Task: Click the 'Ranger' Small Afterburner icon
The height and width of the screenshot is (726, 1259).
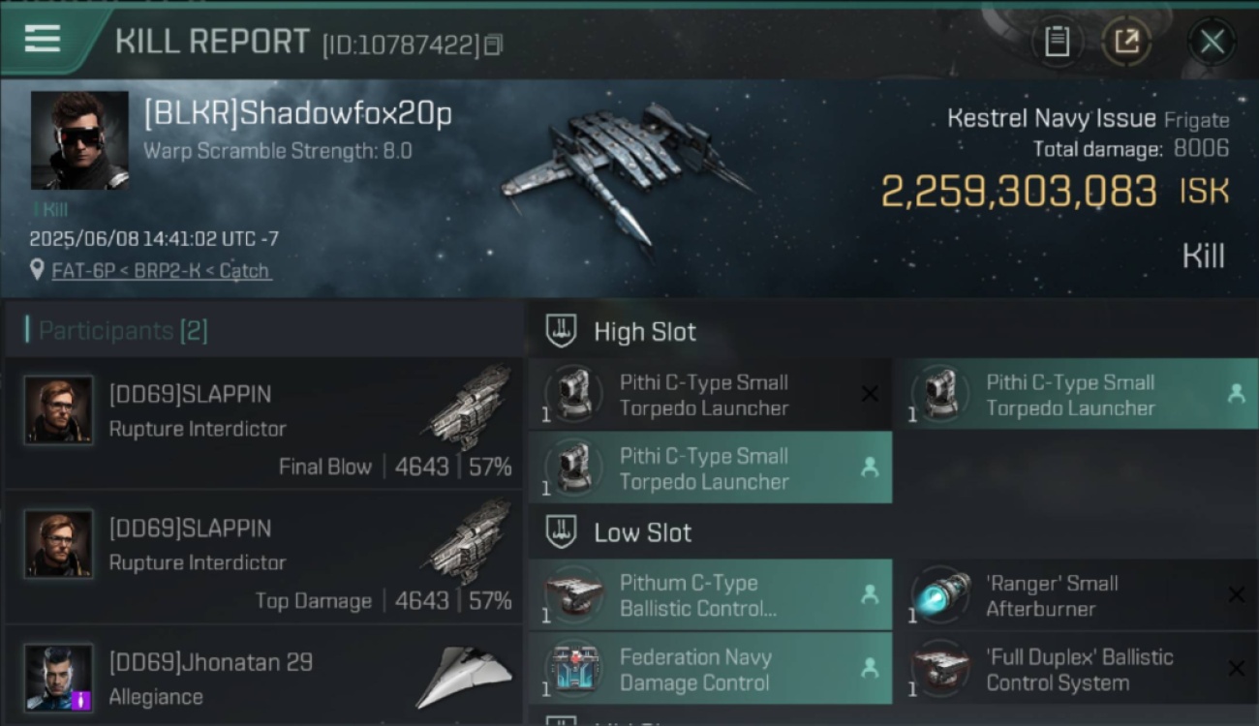Action: pos(941,595)
